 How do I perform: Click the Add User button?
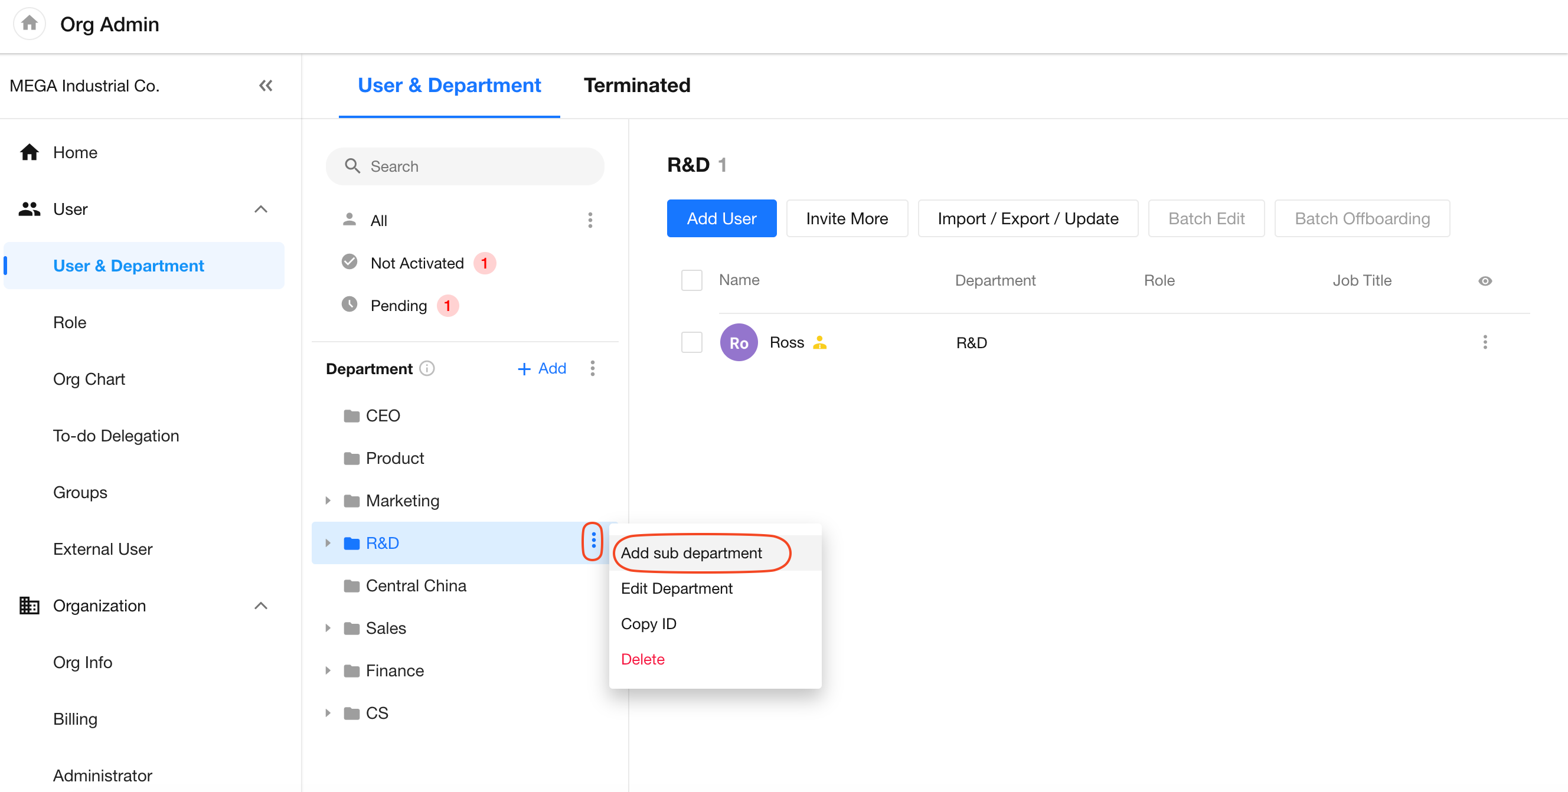pos(721,218)
